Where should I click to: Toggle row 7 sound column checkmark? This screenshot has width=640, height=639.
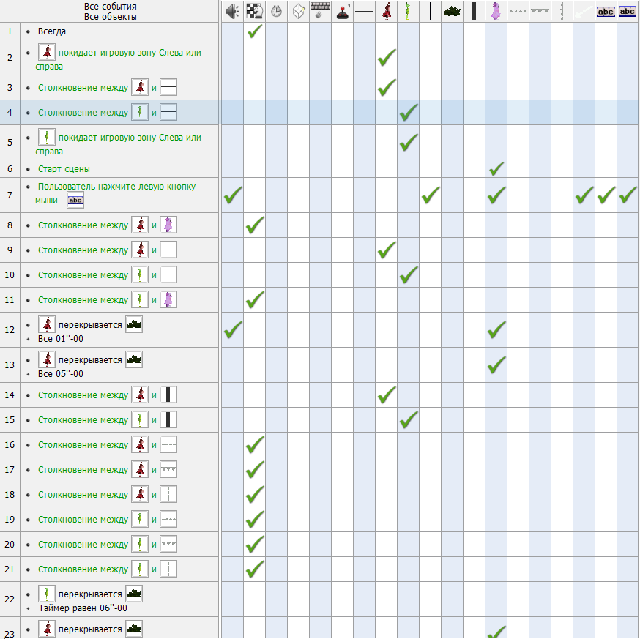pyautogui.click(x=233, y=195)
